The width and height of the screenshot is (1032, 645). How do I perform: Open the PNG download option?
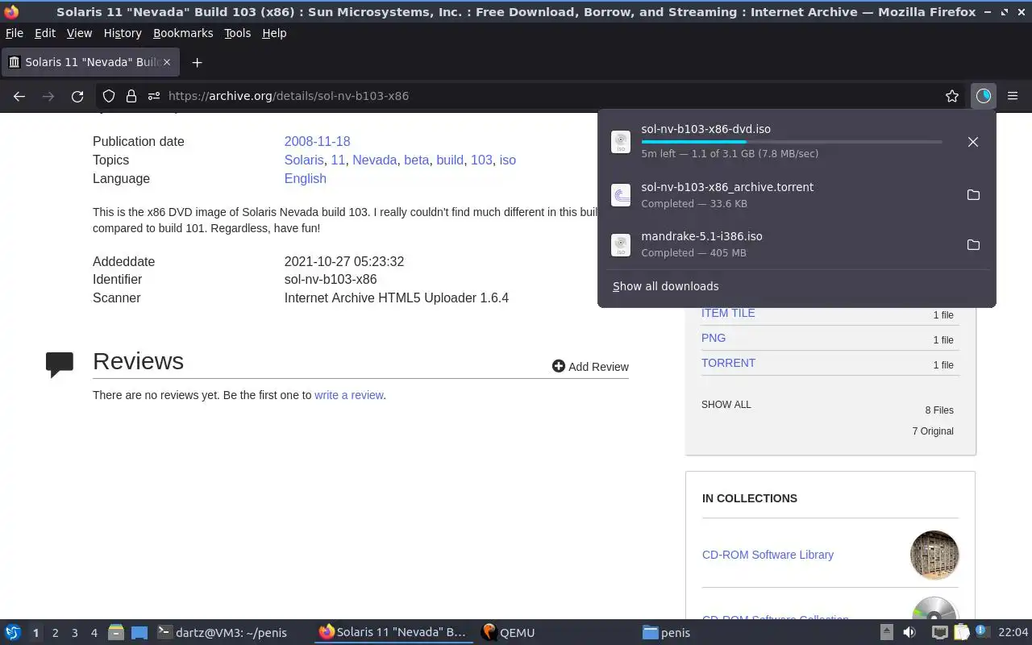tap(714, 338)
